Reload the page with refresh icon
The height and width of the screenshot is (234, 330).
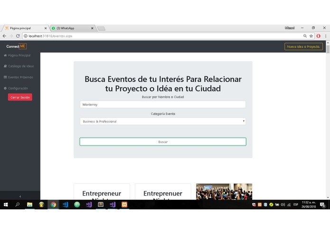[18, 36]
